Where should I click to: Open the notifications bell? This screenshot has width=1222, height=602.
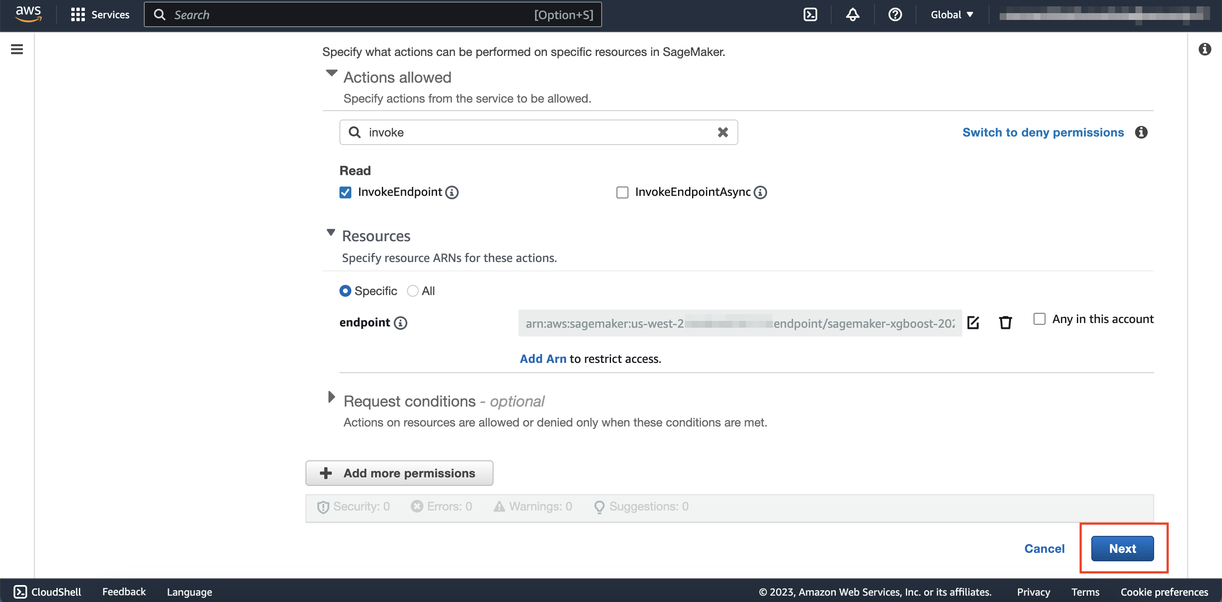(852, 15)
